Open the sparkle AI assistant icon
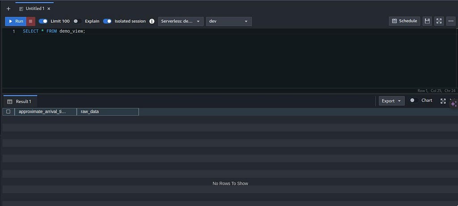The image size is (458, 206). 454,103
